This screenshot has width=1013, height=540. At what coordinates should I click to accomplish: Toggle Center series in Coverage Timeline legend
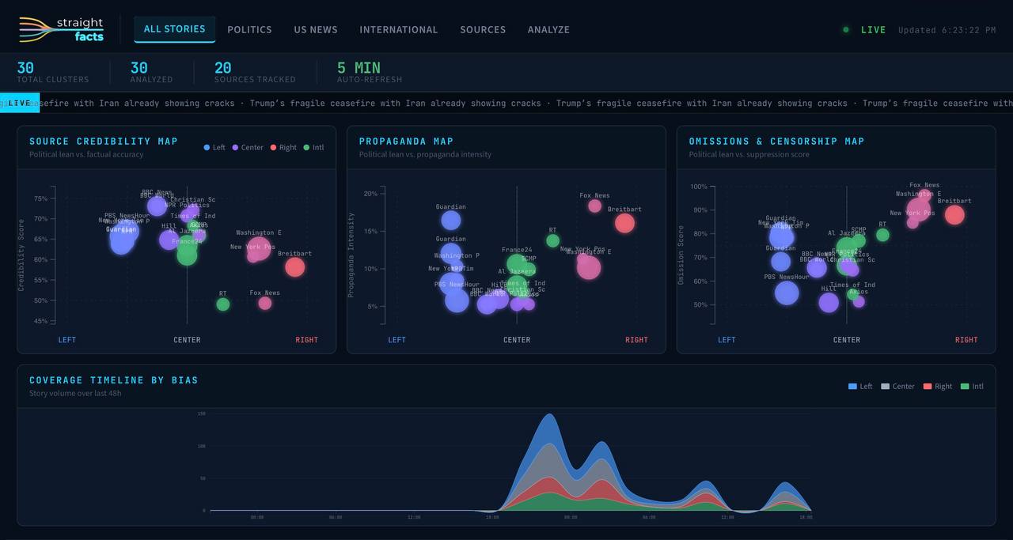[897, 387]
